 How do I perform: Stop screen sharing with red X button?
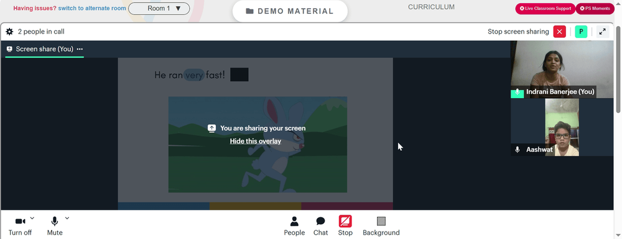pyautogui.click(x=559, y=32)
